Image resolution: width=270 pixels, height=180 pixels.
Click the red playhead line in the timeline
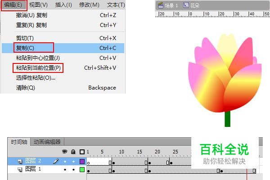tap(247, 174)
